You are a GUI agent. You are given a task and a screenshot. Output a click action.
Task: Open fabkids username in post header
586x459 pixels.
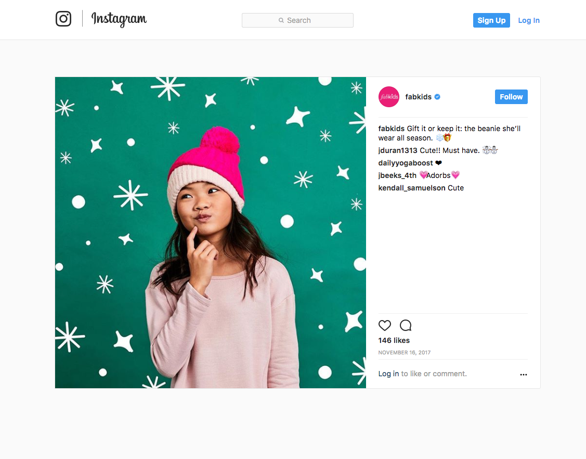[418, 97]
